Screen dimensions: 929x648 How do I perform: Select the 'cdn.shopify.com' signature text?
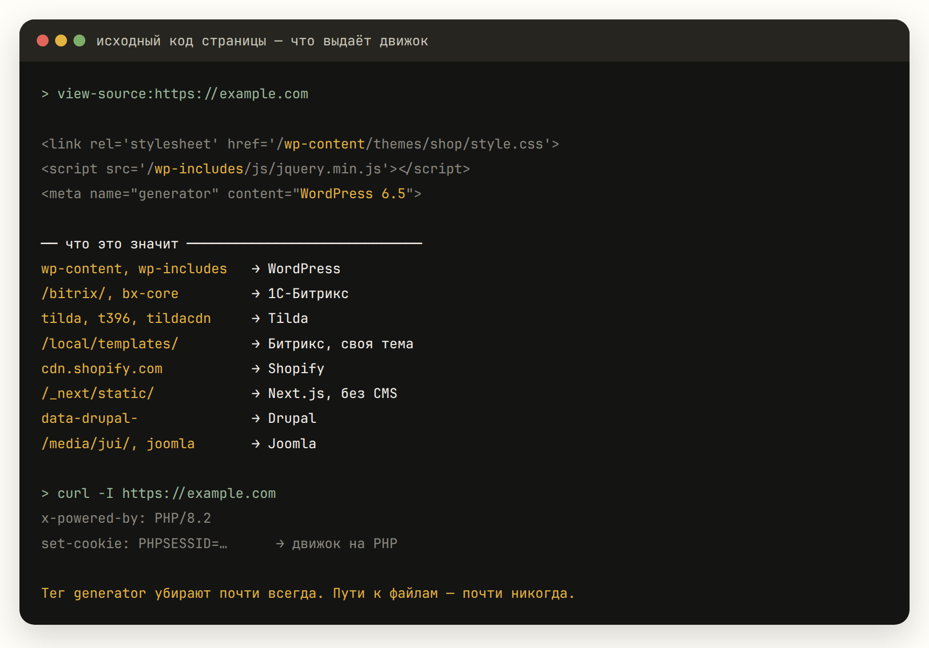point(102,369)
